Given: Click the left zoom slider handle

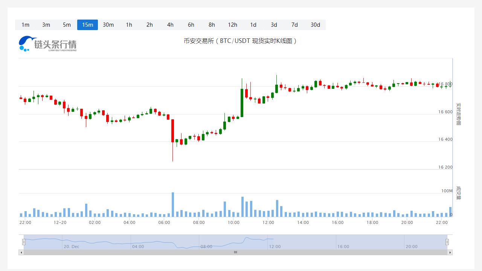Looking at the screenshot, I should pos(24,242).
